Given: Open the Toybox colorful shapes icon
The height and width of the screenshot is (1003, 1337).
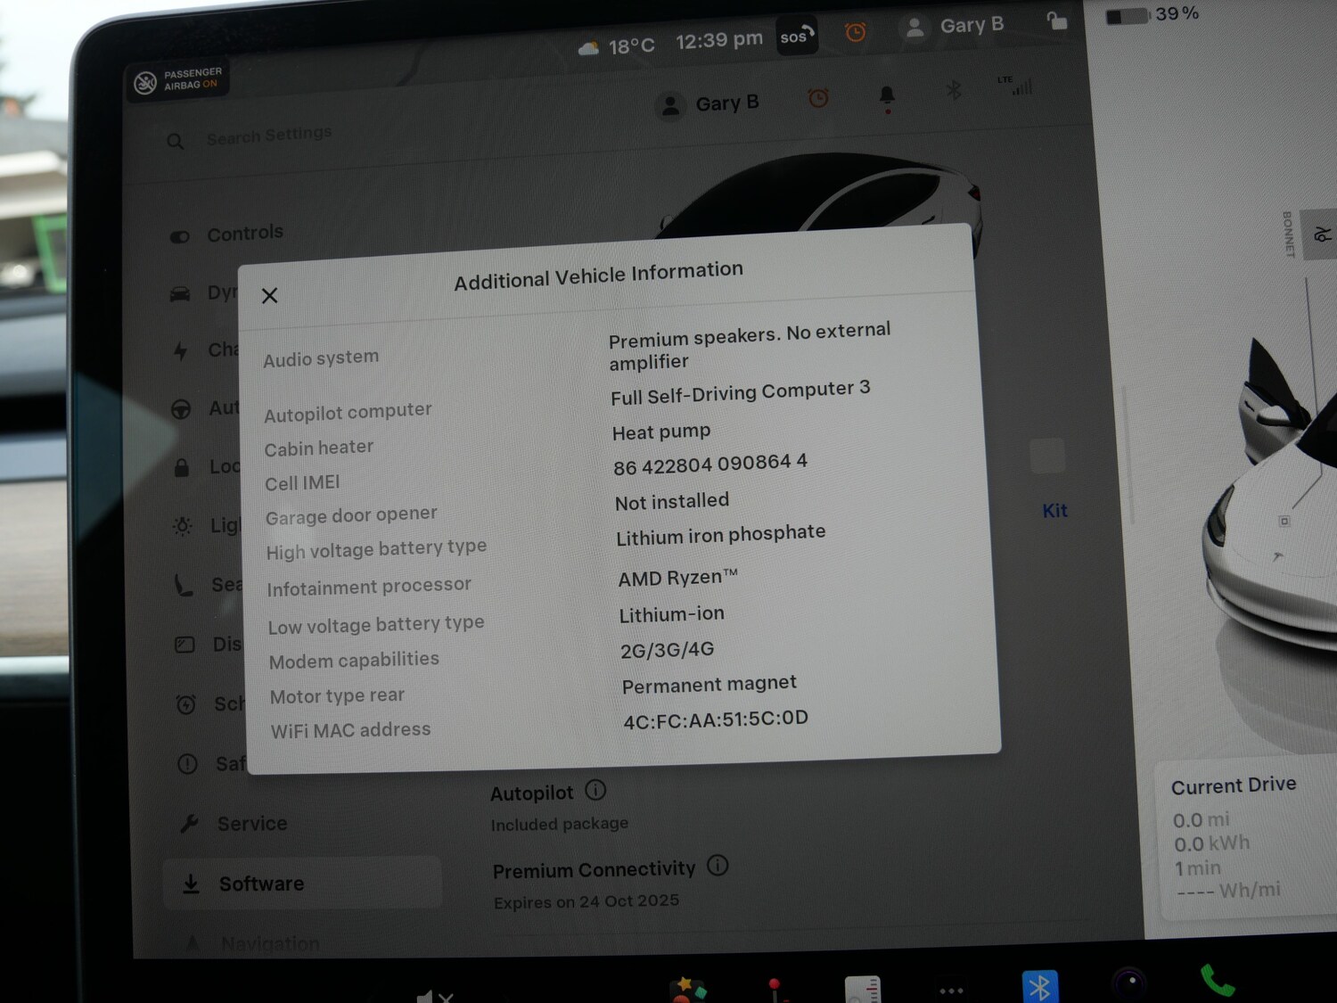Looking at the screenshot, I should pyautogui.click(x=689, y=988).
